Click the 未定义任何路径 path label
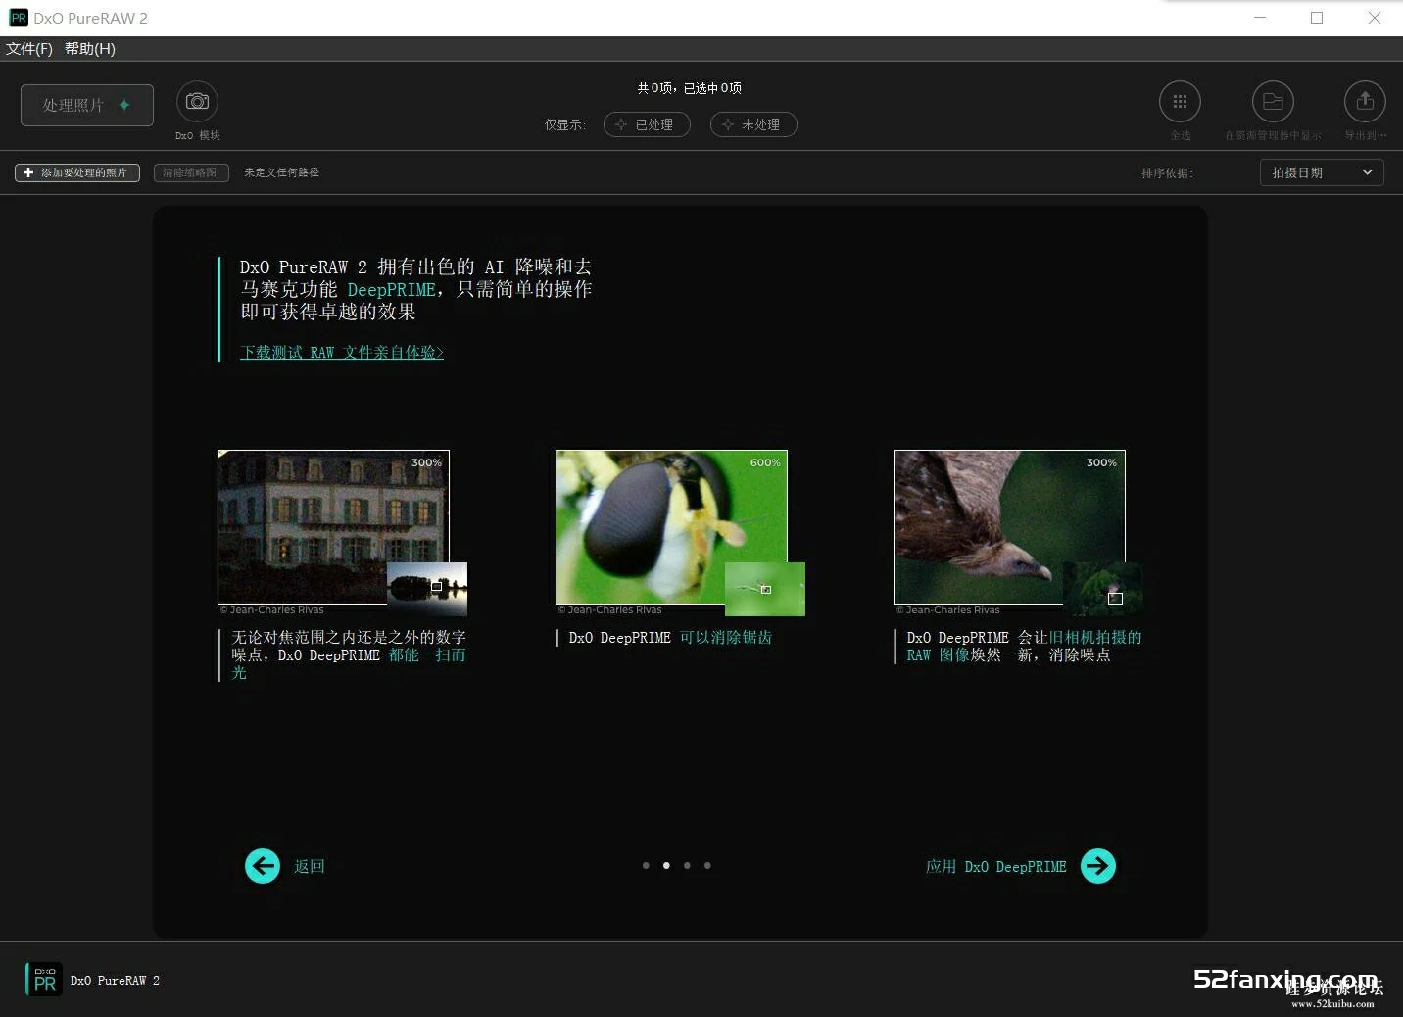The width and height of the screenshot is (1403, 1017). 281,172
